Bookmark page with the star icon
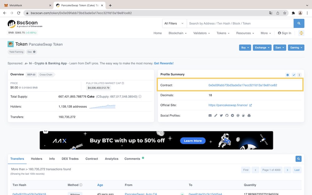The height and width of the screenshot is (195, 312). [x=285, y=13]
